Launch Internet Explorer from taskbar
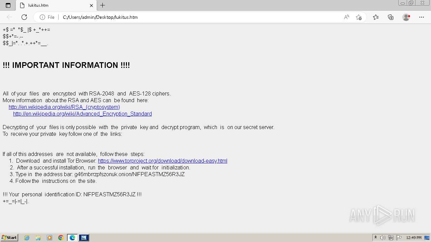The image size is (431, 242). (x=27, y=238)
